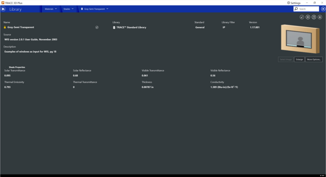Click the Library books icon in header

point(3,9)
